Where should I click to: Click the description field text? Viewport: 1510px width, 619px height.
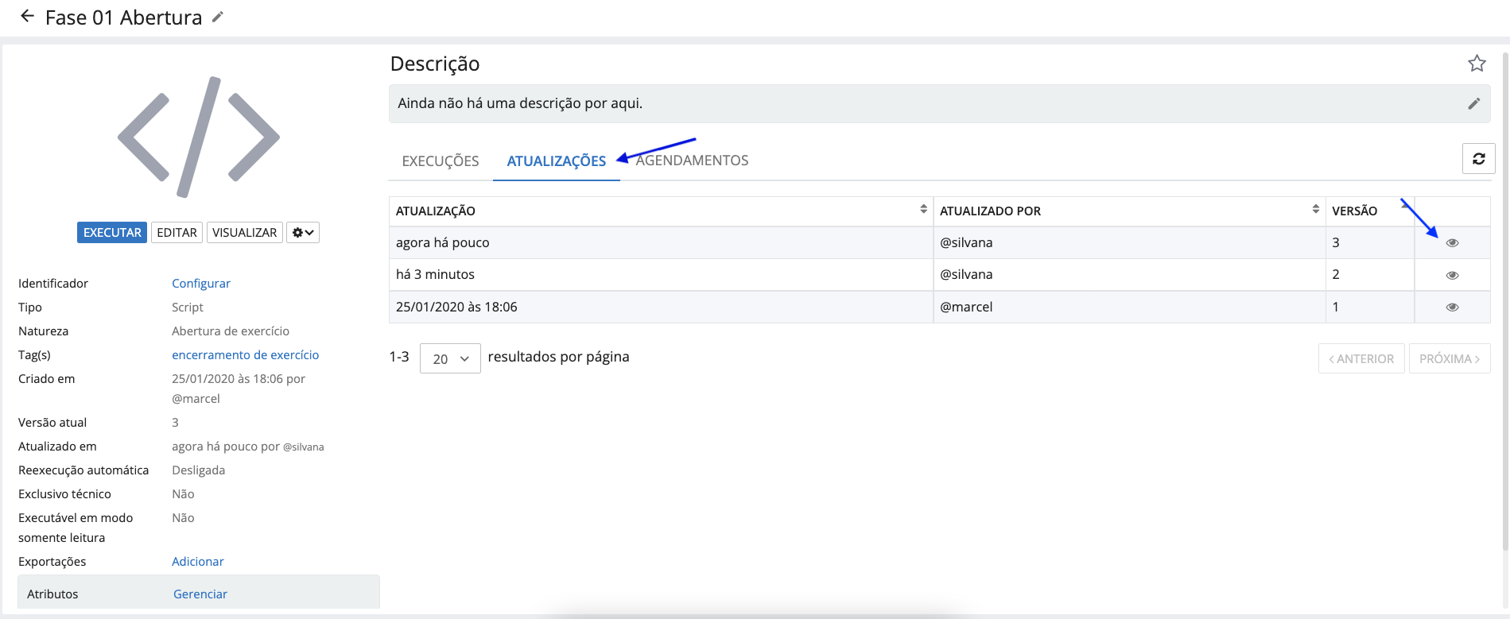click(520, 103)
